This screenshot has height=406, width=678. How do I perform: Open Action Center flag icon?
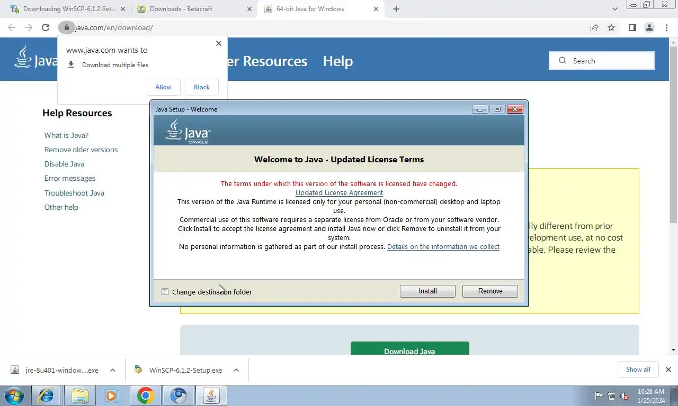[599, 396]
